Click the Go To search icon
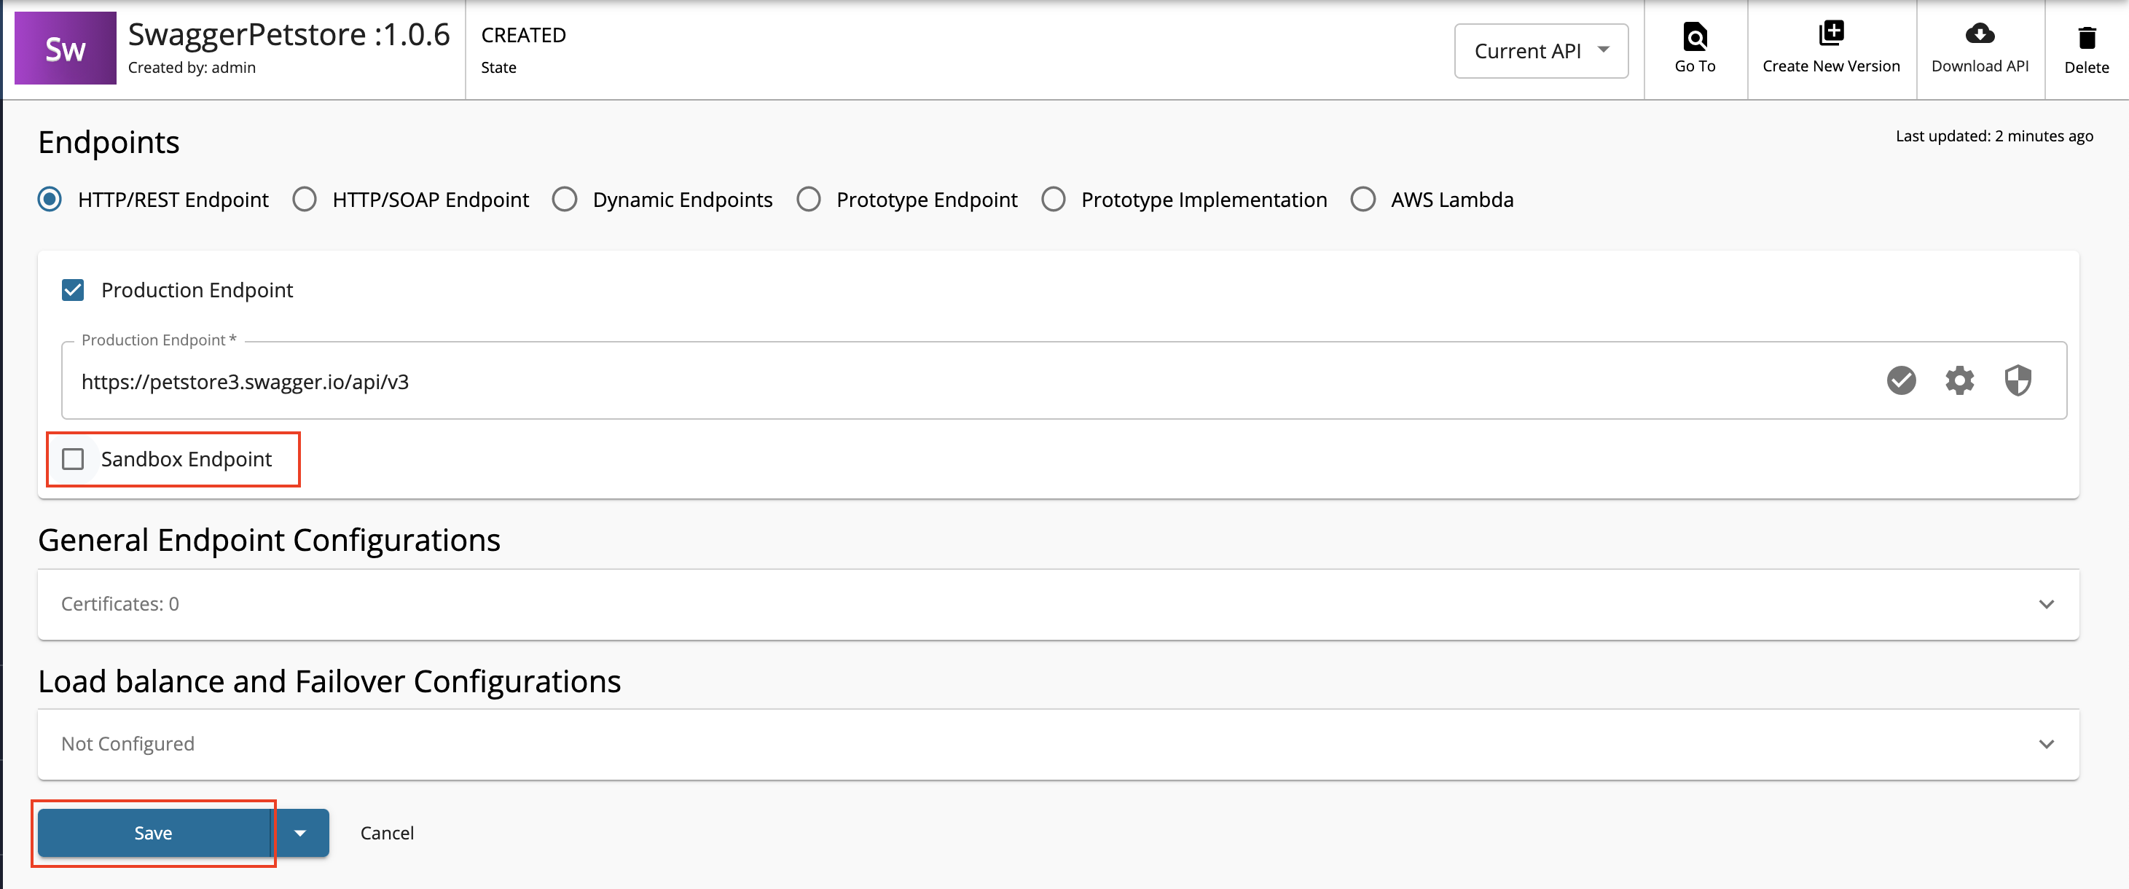The height and width of the screenshot is (889, 2129). [1694, 36]
